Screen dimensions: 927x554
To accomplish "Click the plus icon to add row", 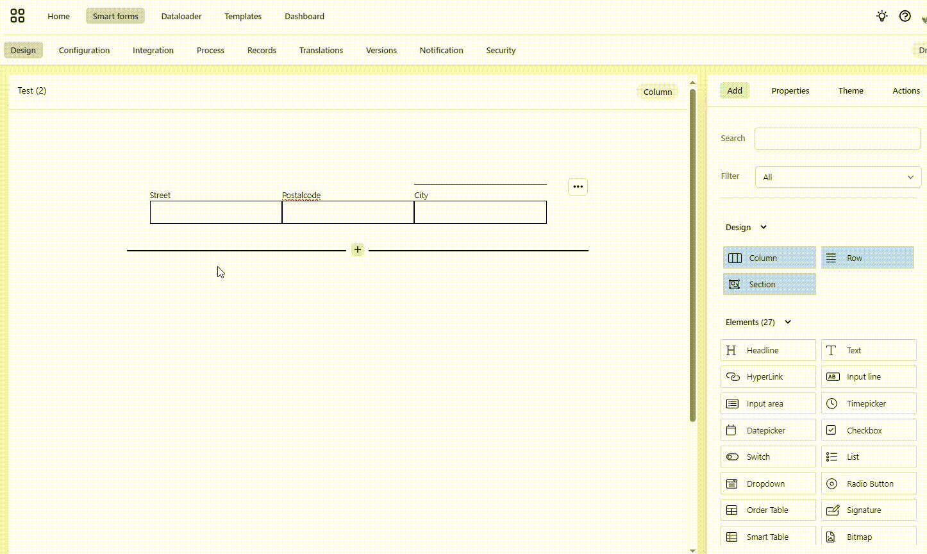I will pyautogui.click(x=358, y=249).
